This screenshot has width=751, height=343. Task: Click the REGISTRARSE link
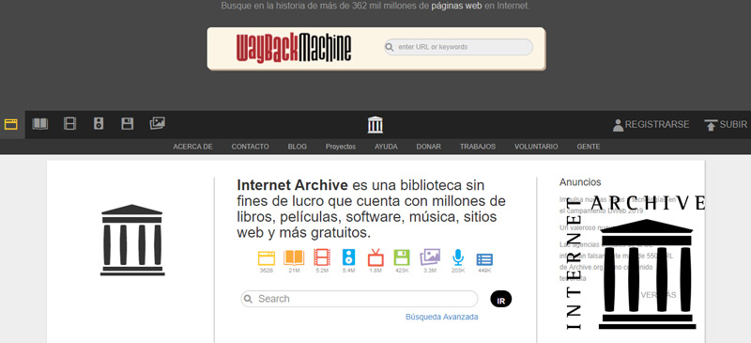(656, 125)
